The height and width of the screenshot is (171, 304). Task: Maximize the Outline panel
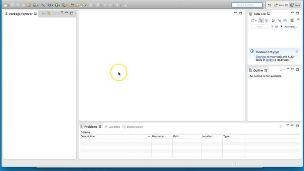pos(298,70)
